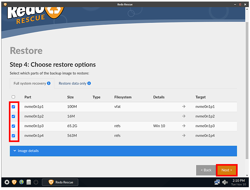Image resolution: width=250 pixels, height=190 pixels.
Task: Click the Target column header
Action: (x=200, y=97)
